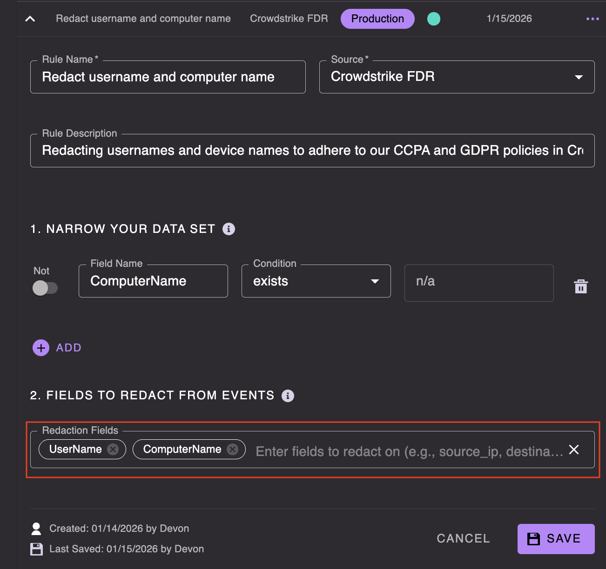Collapse the rule with the chevron-up icon

[x=30, y=19]
